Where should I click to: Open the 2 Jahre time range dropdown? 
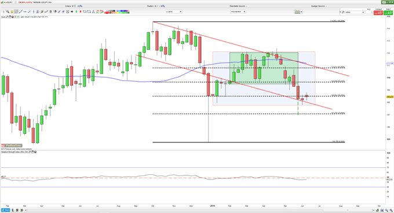pyautogui.click(x=174, y=12)
